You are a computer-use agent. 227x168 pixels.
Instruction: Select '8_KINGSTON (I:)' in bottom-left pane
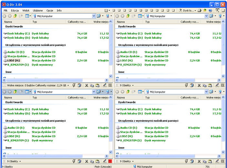pyautogui.click(x=18, y=140)
